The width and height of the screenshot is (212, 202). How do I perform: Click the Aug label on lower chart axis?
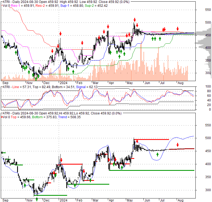(x=180, y=200)
